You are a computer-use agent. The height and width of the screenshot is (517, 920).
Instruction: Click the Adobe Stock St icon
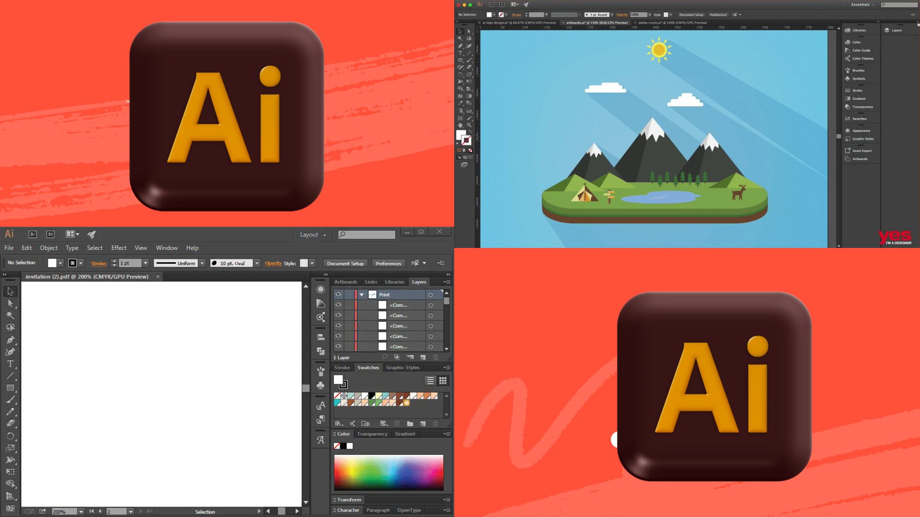pyautogui.click(x=50, y=234)
